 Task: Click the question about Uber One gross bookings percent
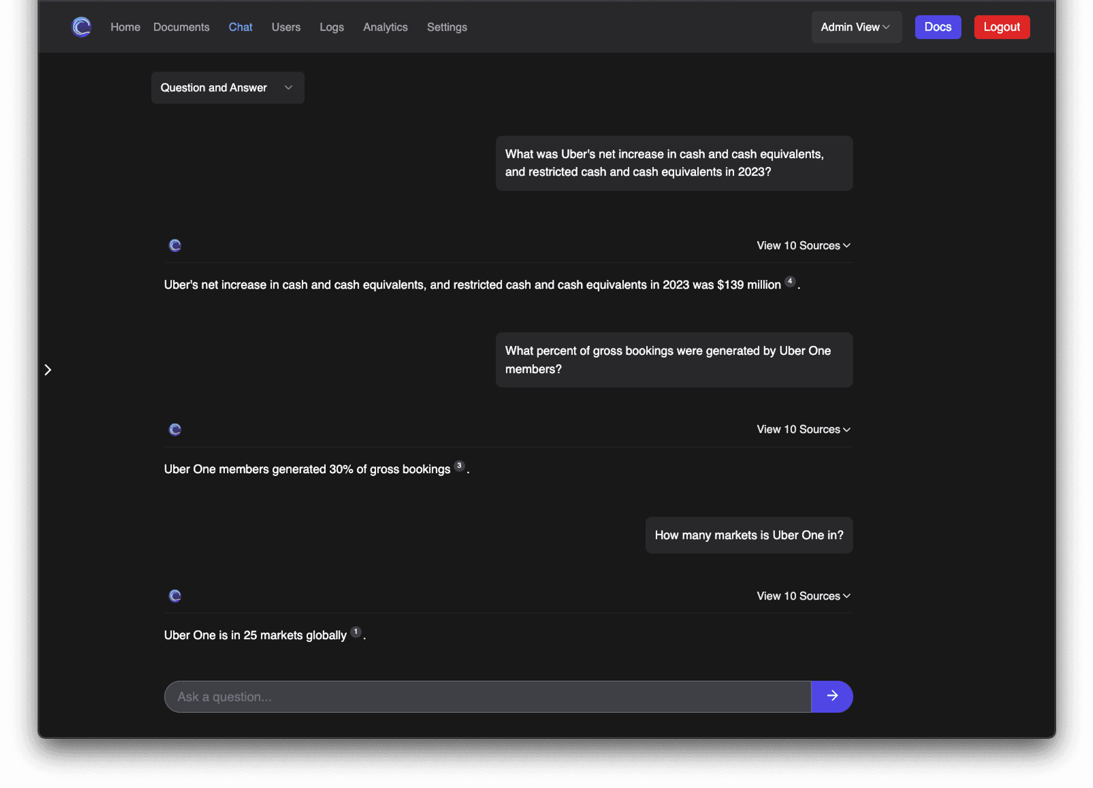(x=674, y=360)
